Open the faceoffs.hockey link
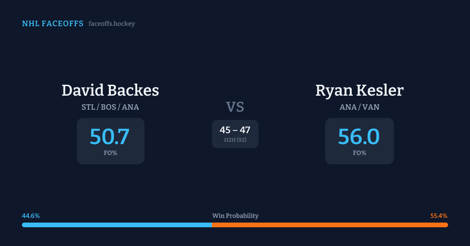The width and height of the screenshot is (470, 246). 112,24
